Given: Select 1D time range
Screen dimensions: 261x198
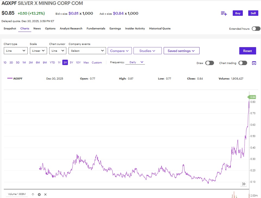Looking at the screenshot, I should [5, 63].
